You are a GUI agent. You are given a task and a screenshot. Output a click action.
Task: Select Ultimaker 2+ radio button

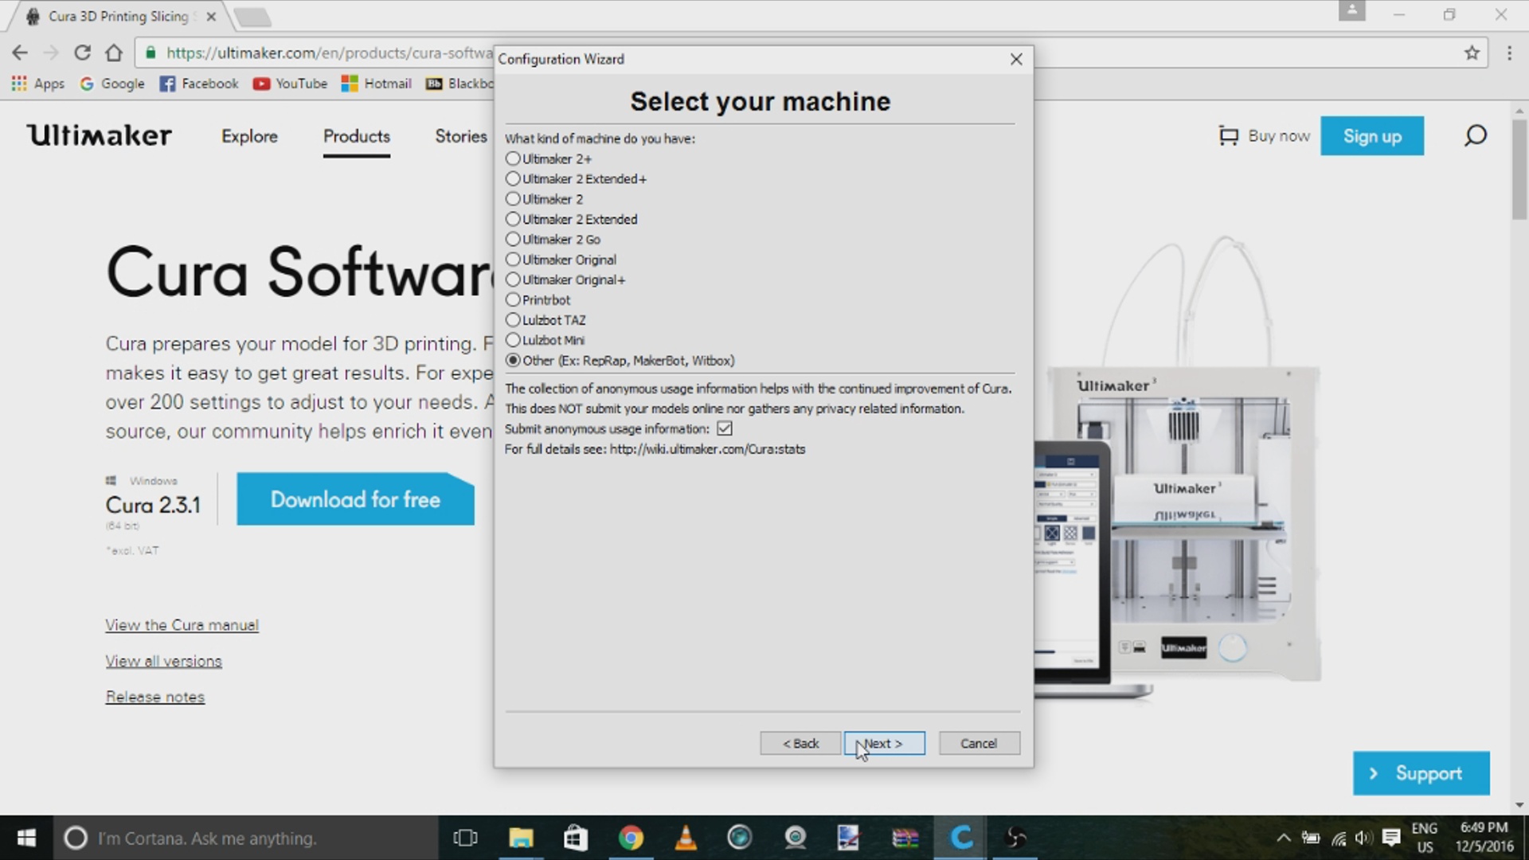(x=513, y=159)
